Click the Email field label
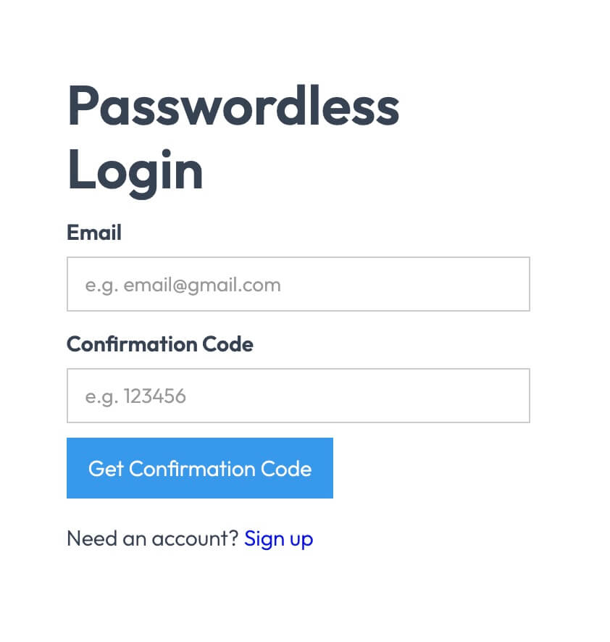Image resolution: width=610 pixels, height=642 pixels. pos(93,233)
